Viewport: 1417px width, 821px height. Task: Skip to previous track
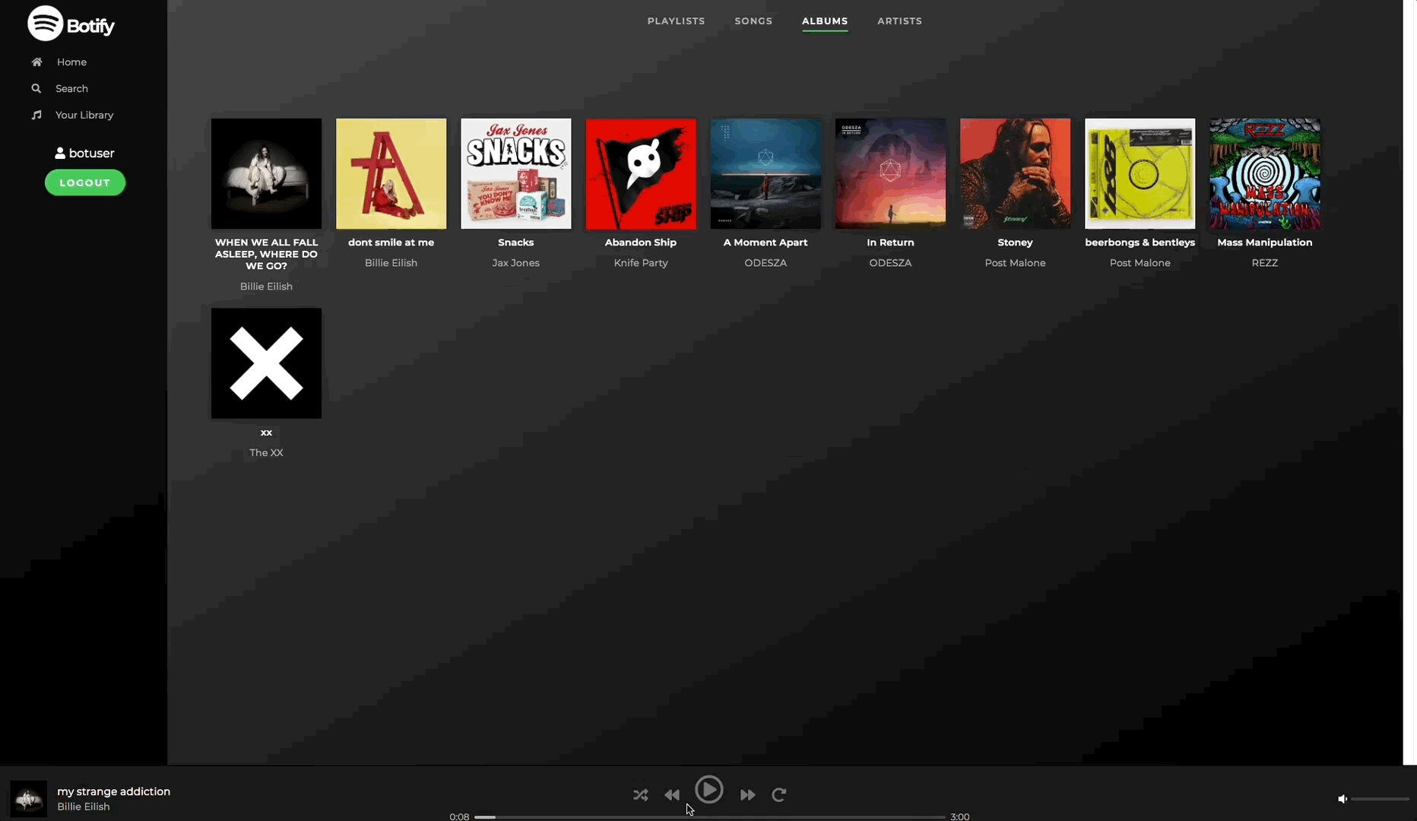tap(672, 795)
